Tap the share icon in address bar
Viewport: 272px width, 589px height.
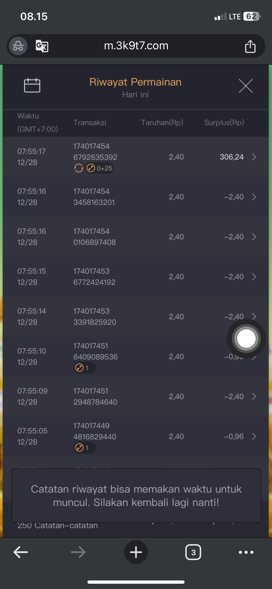pos(250,46)
